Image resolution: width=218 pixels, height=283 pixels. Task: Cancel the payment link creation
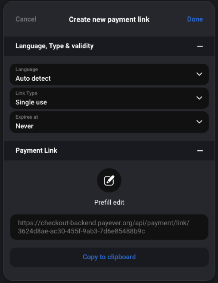26,19
